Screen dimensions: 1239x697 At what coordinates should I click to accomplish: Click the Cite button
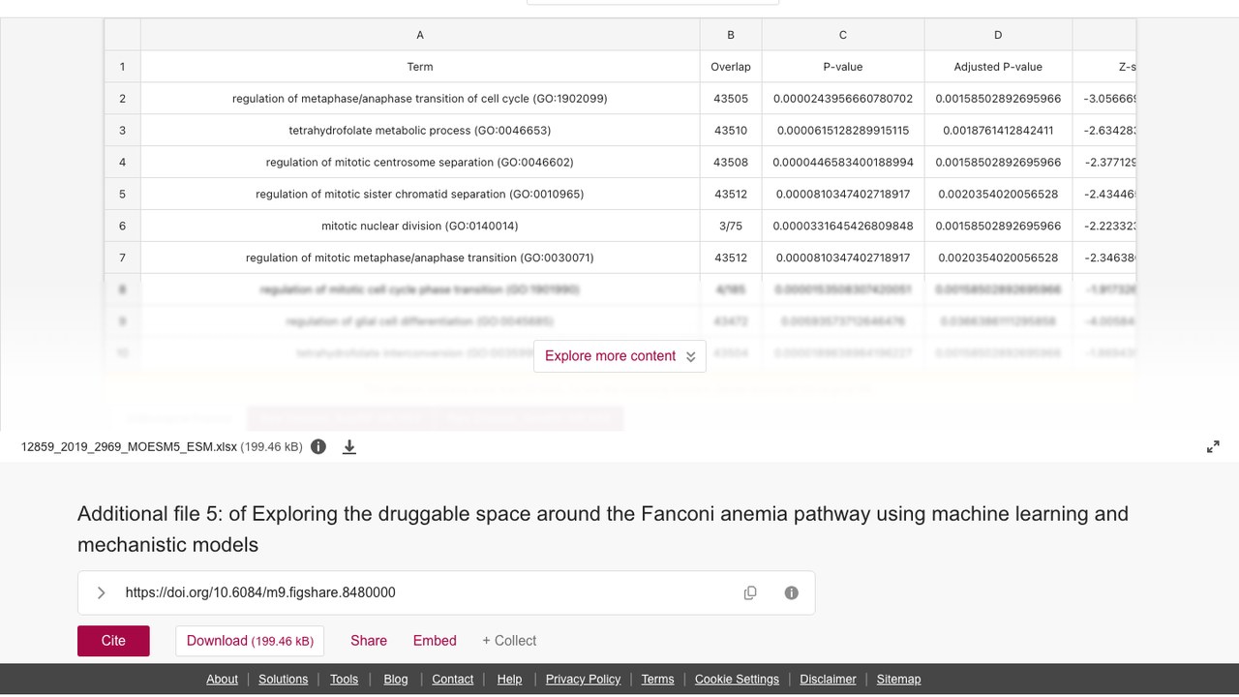pyautogui.click(x=113, y=641)
